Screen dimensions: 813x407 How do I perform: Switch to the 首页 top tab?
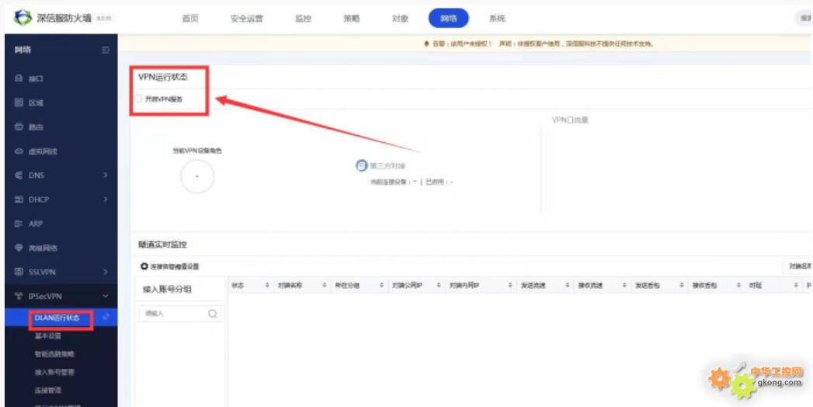coord(190,19)
